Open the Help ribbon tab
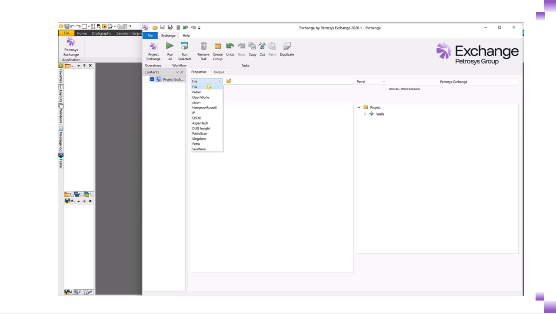Image resolution: width=556 pixels, height=314 pixels. click(x=186, y=36)
